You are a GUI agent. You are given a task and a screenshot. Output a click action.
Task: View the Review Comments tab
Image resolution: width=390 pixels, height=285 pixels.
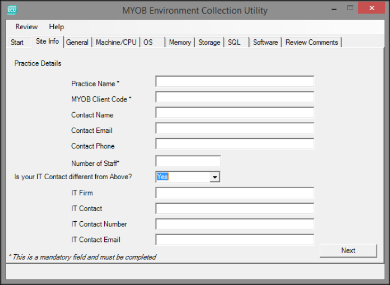click(312, 43)
